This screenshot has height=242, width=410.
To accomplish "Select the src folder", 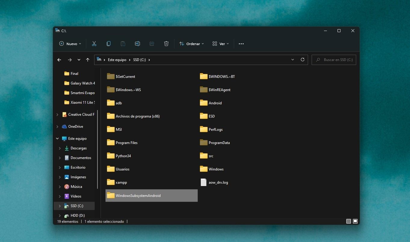I will tap(207, 156).
